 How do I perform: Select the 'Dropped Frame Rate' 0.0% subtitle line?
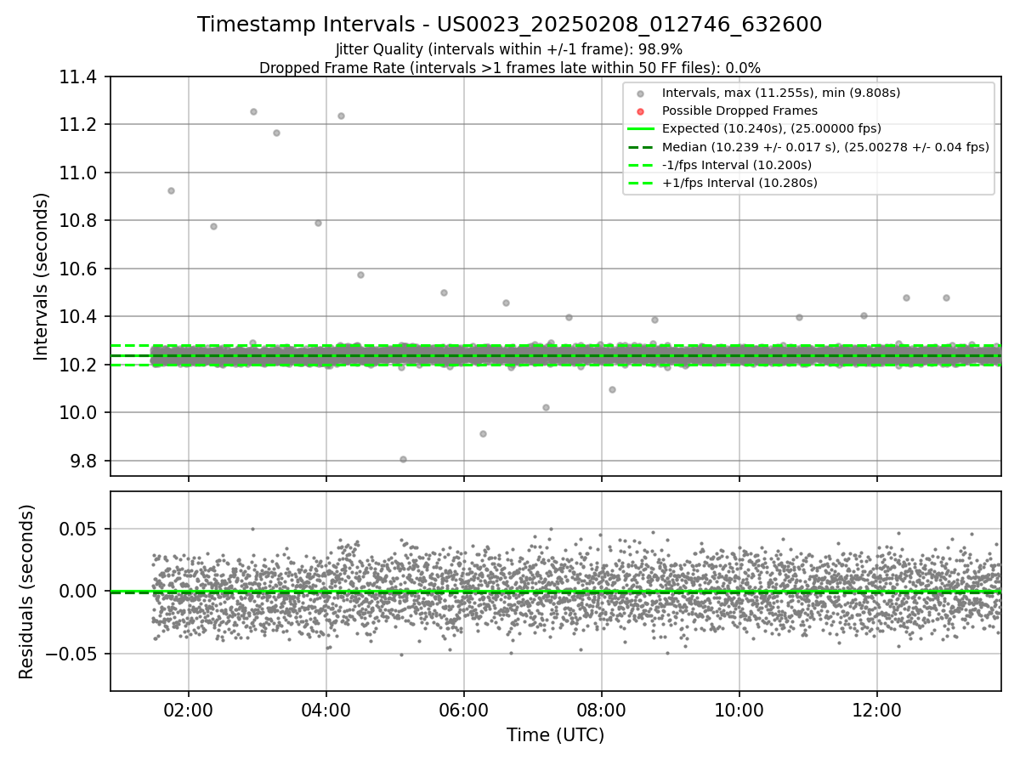(509, 67)
